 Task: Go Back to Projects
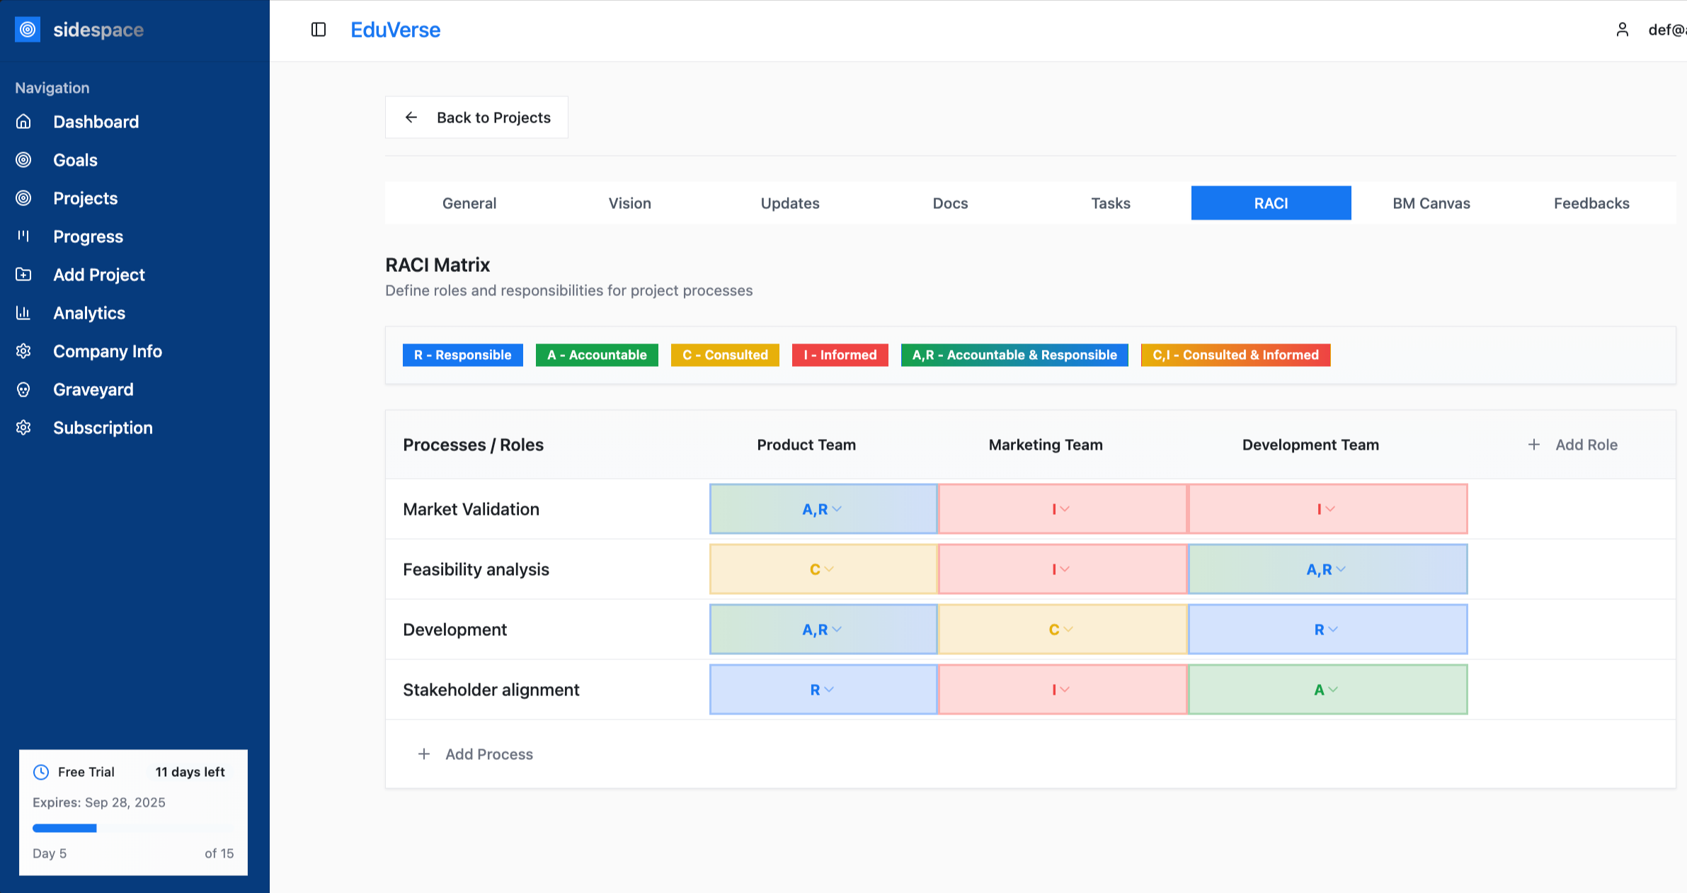(476, 118)
